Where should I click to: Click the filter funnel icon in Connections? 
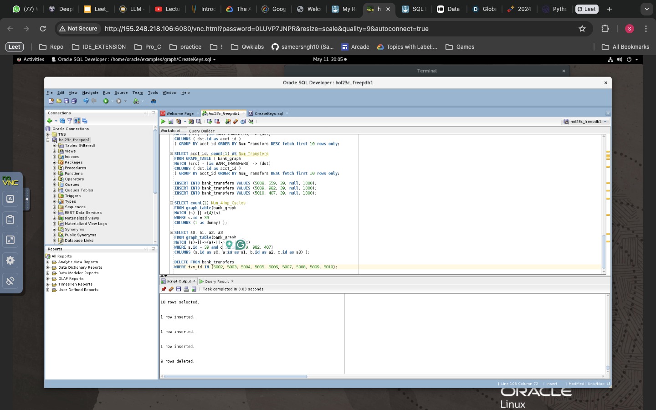70,121
